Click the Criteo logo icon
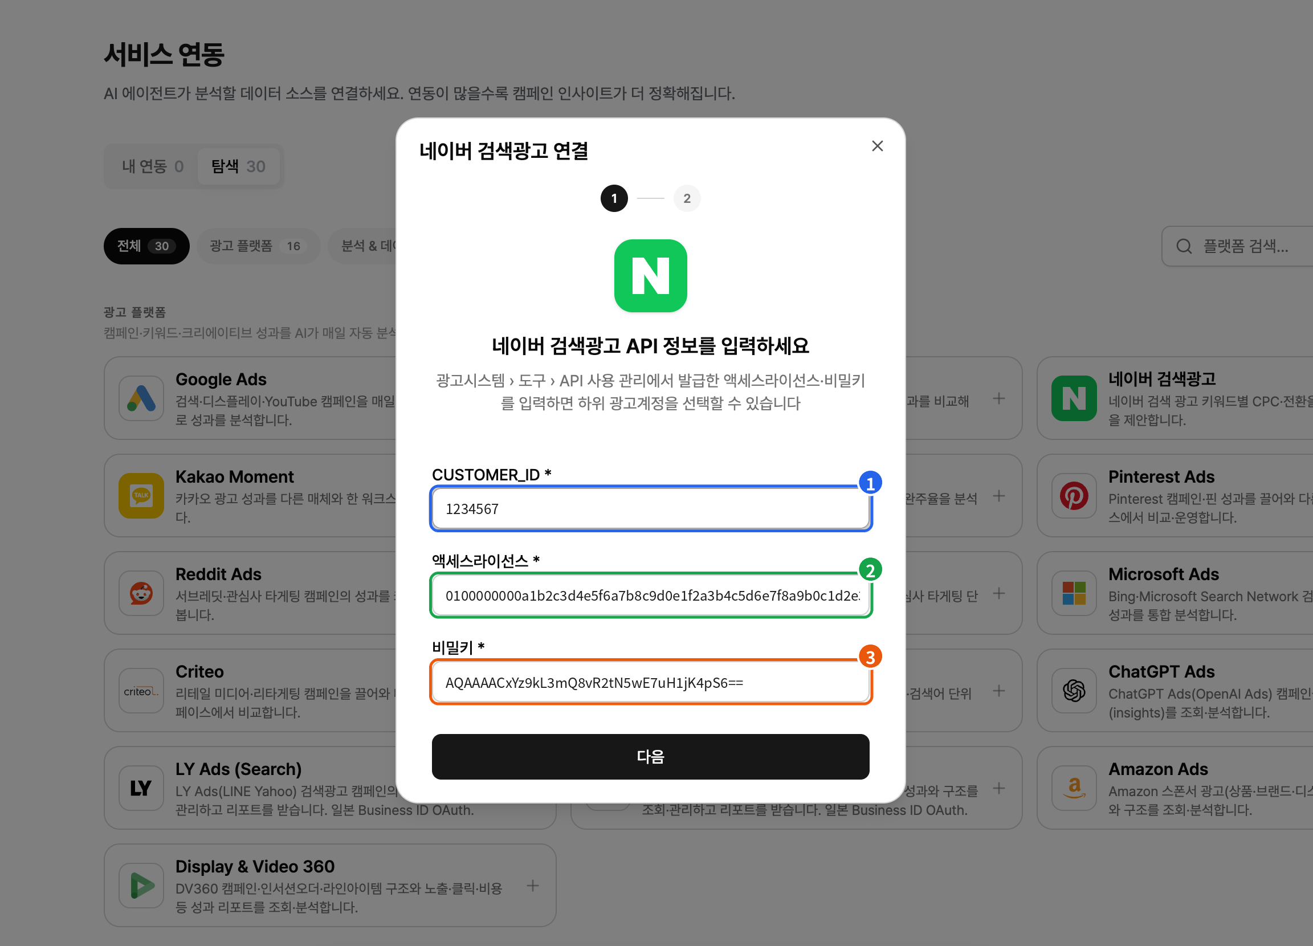1313x946 pixels. (x=141, y=691)
